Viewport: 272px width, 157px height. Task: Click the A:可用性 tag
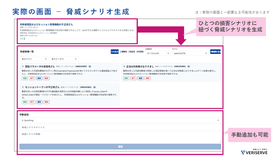(x=140, y=52)
